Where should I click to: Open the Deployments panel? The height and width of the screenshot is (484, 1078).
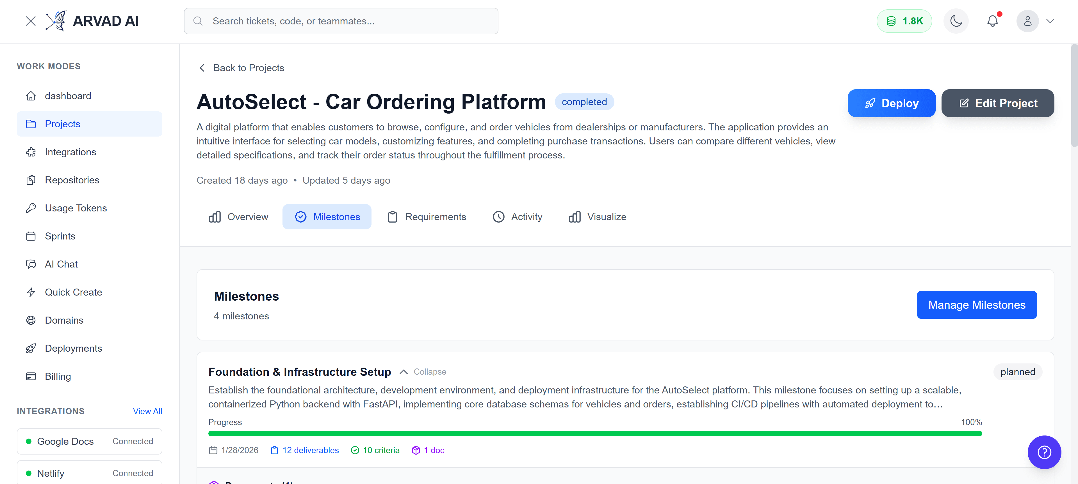coord(73,348)
